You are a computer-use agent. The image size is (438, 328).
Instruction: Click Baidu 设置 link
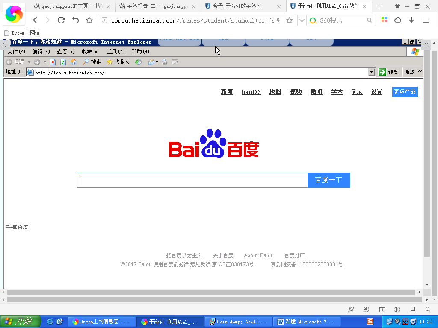coord(376,91)
